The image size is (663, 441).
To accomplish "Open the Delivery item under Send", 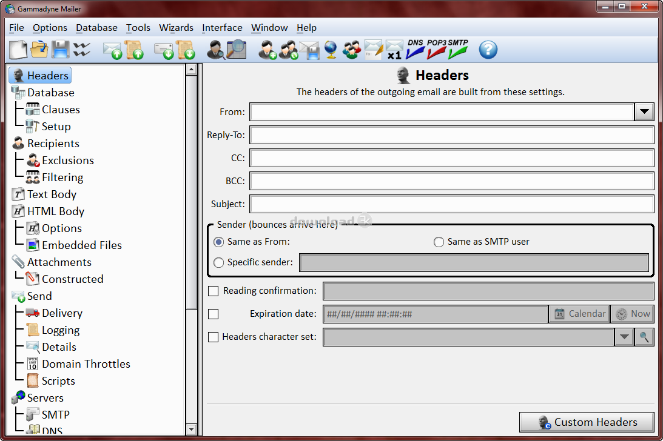I will [54, 313].
